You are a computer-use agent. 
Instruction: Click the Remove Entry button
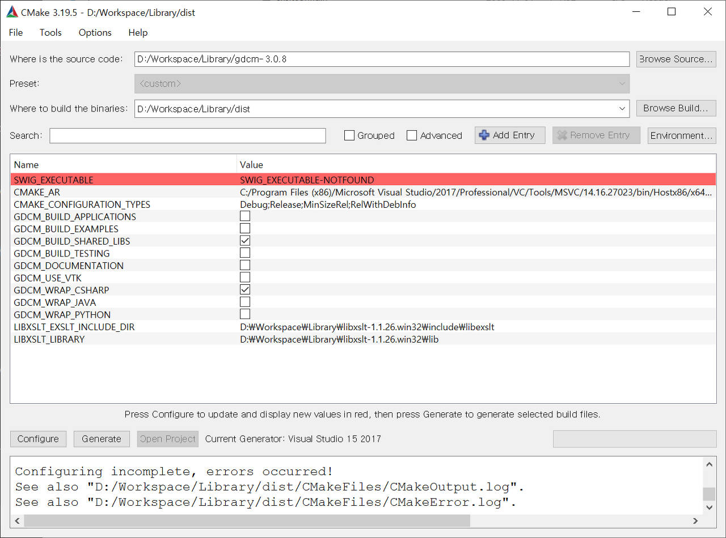(596, 135)
